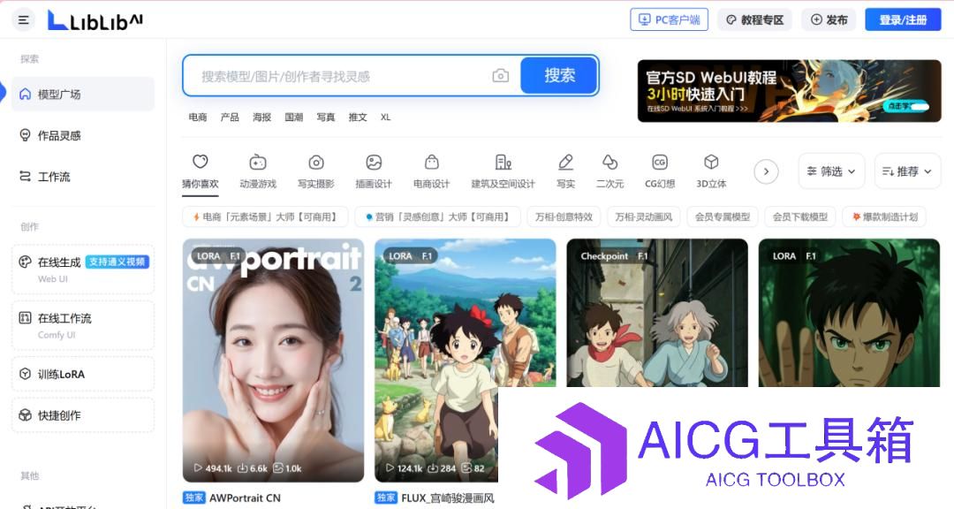Collapse the sidebar with the hamburger menu icon
Viewport: 954px width, 509px height.
click(x=24, y=20)
